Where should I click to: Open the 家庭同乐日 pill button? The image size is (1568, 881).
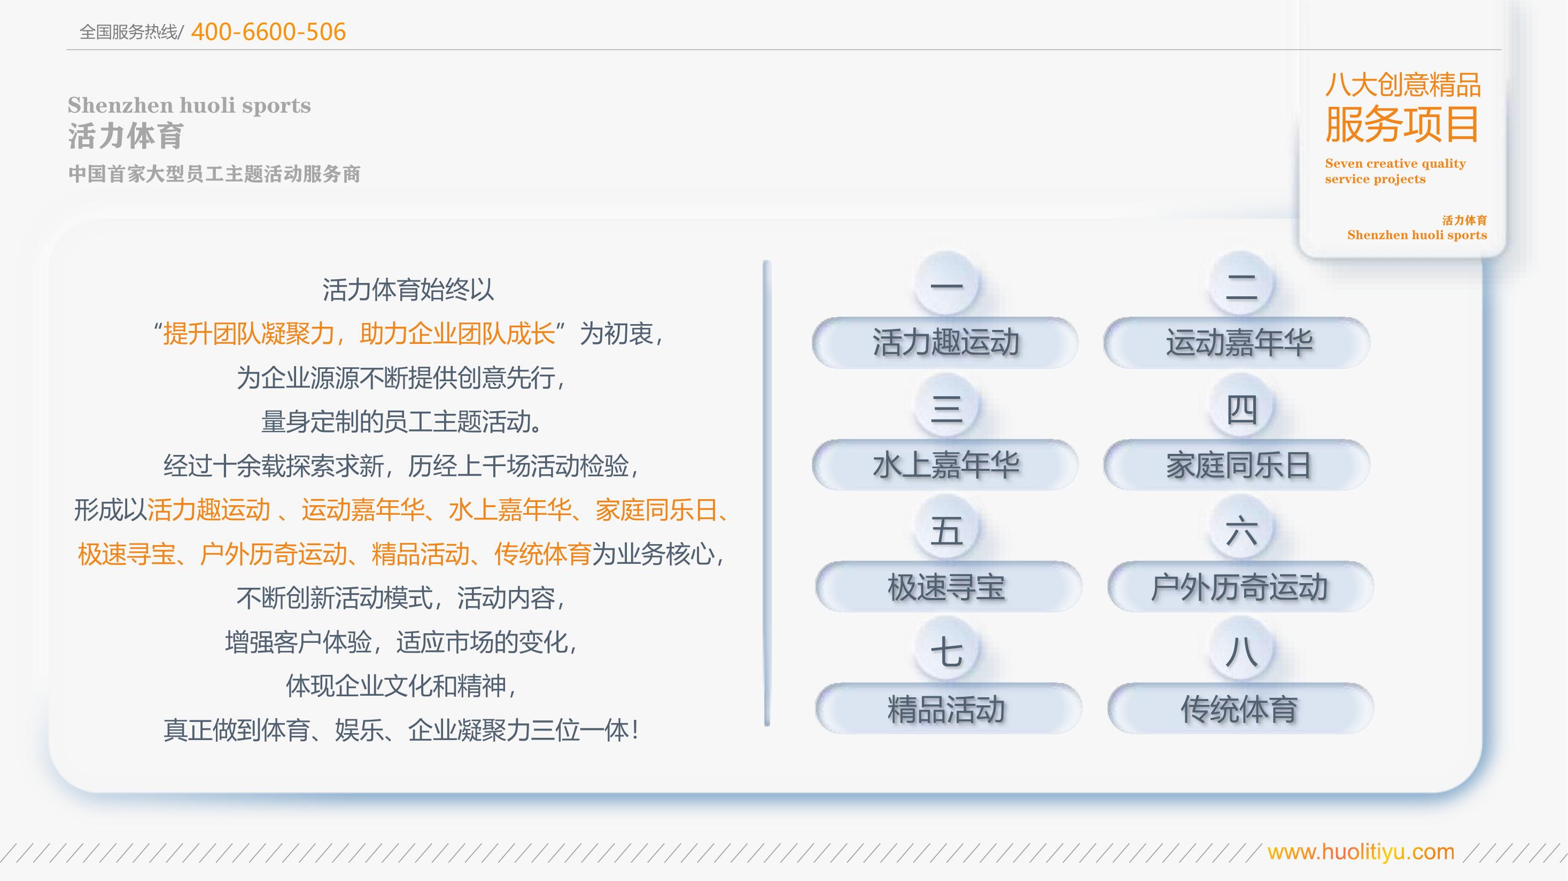coord(1237,465)
